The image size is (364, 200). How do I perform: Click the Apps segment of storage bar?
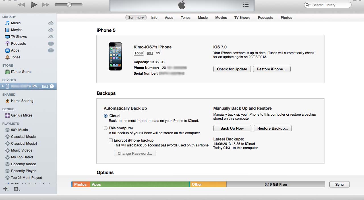coord(139,185)
